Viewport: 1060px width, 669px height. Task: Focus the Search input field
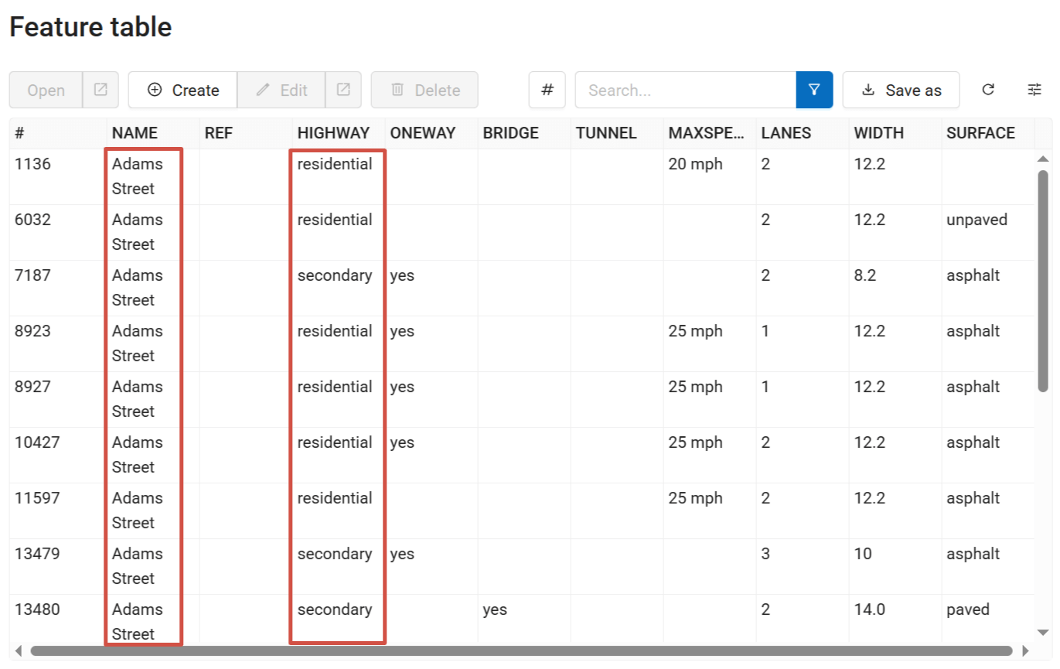[x=685, y=90]
